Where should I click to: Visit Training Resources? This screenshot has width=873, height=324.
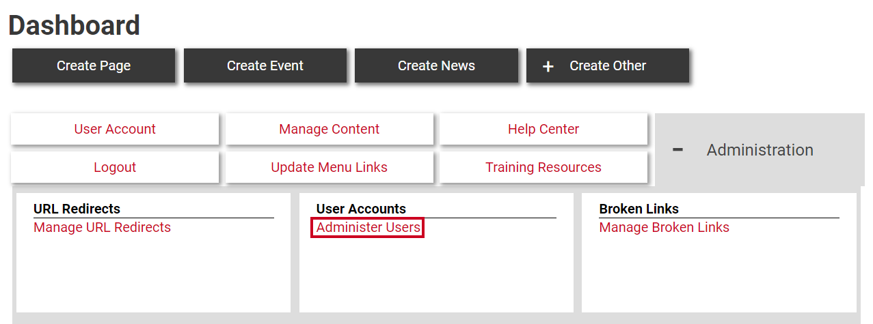(543, 167)
